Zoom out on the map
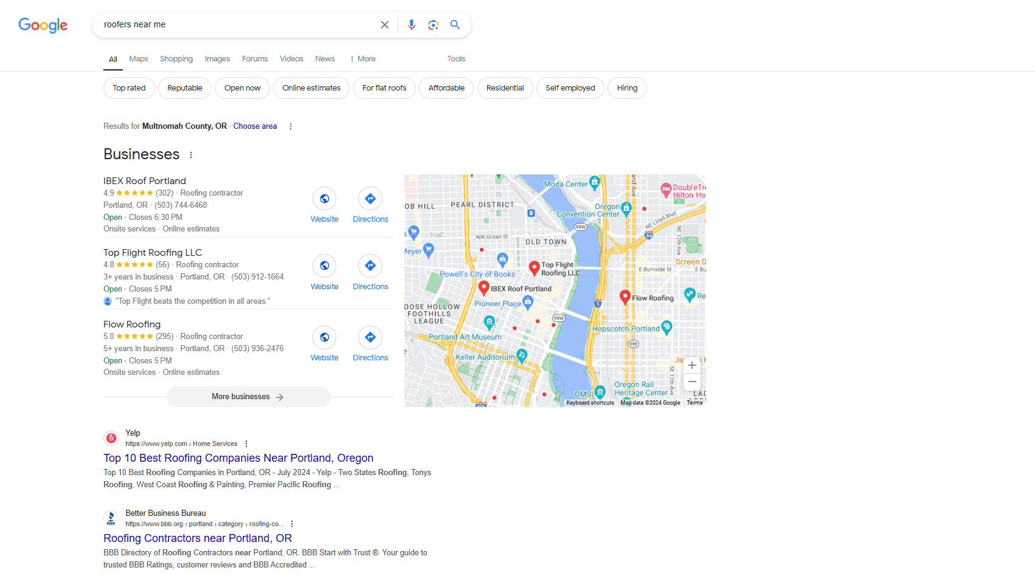Image resolution: width=1035 pixels, height=579 pixels. point(692,382)
